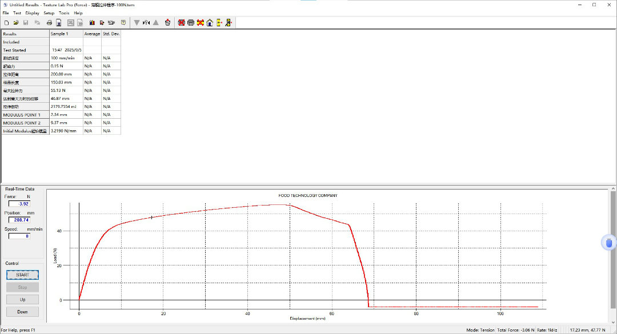Click the trash bin toolbar icon

tap(167, 23)
